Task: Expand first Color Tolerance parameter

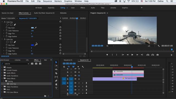Action: [4, 31]
